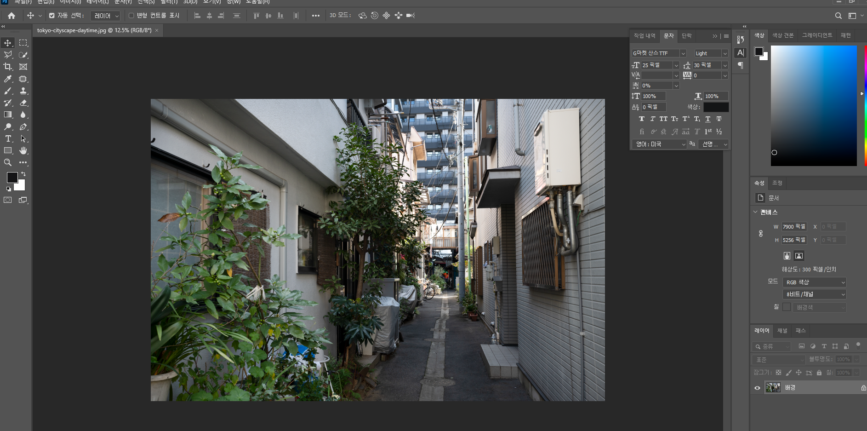Image resolution: width=867 pixels, height=431 pixels.
Task: Switch to the 패스 tab
Action: 800,331
